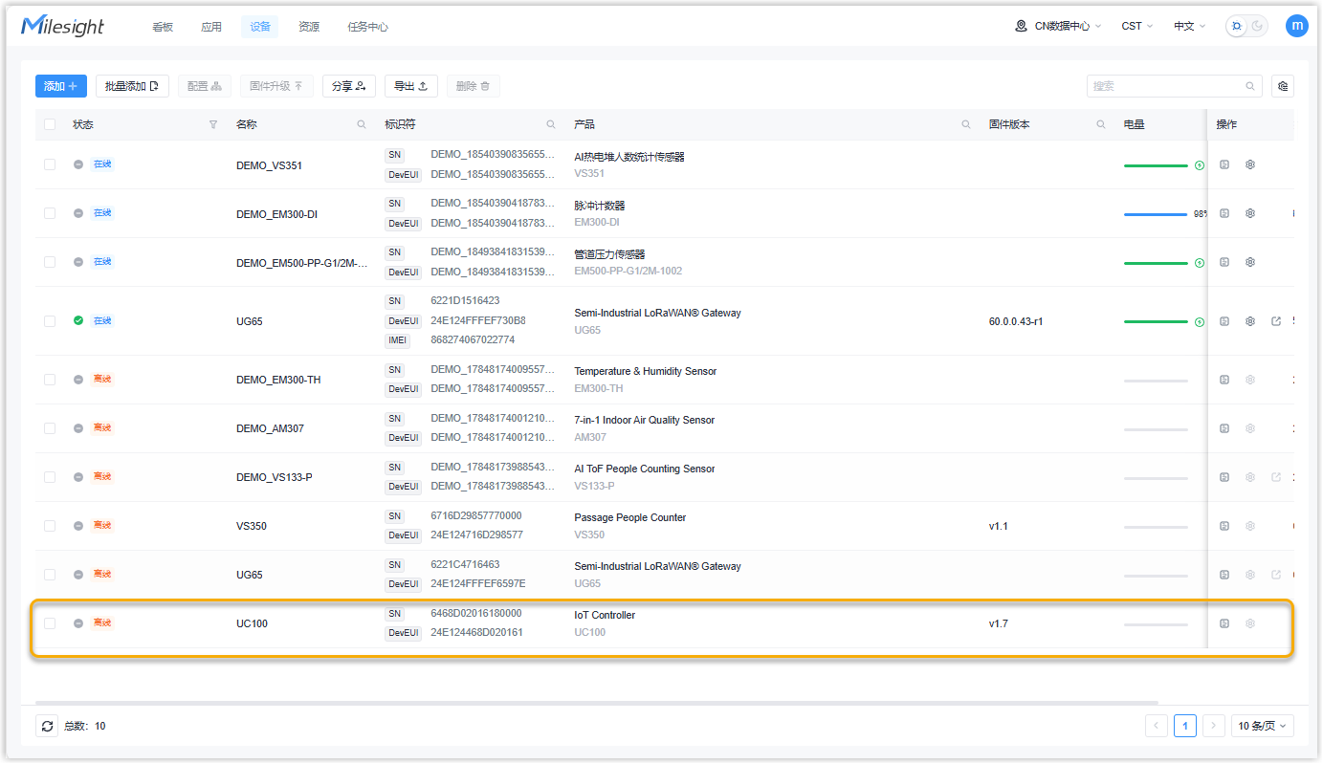Click the battery bar for DEMO_VS351
The image size is (1323, 764).
pyautogui.click(x=1156, y=165)
